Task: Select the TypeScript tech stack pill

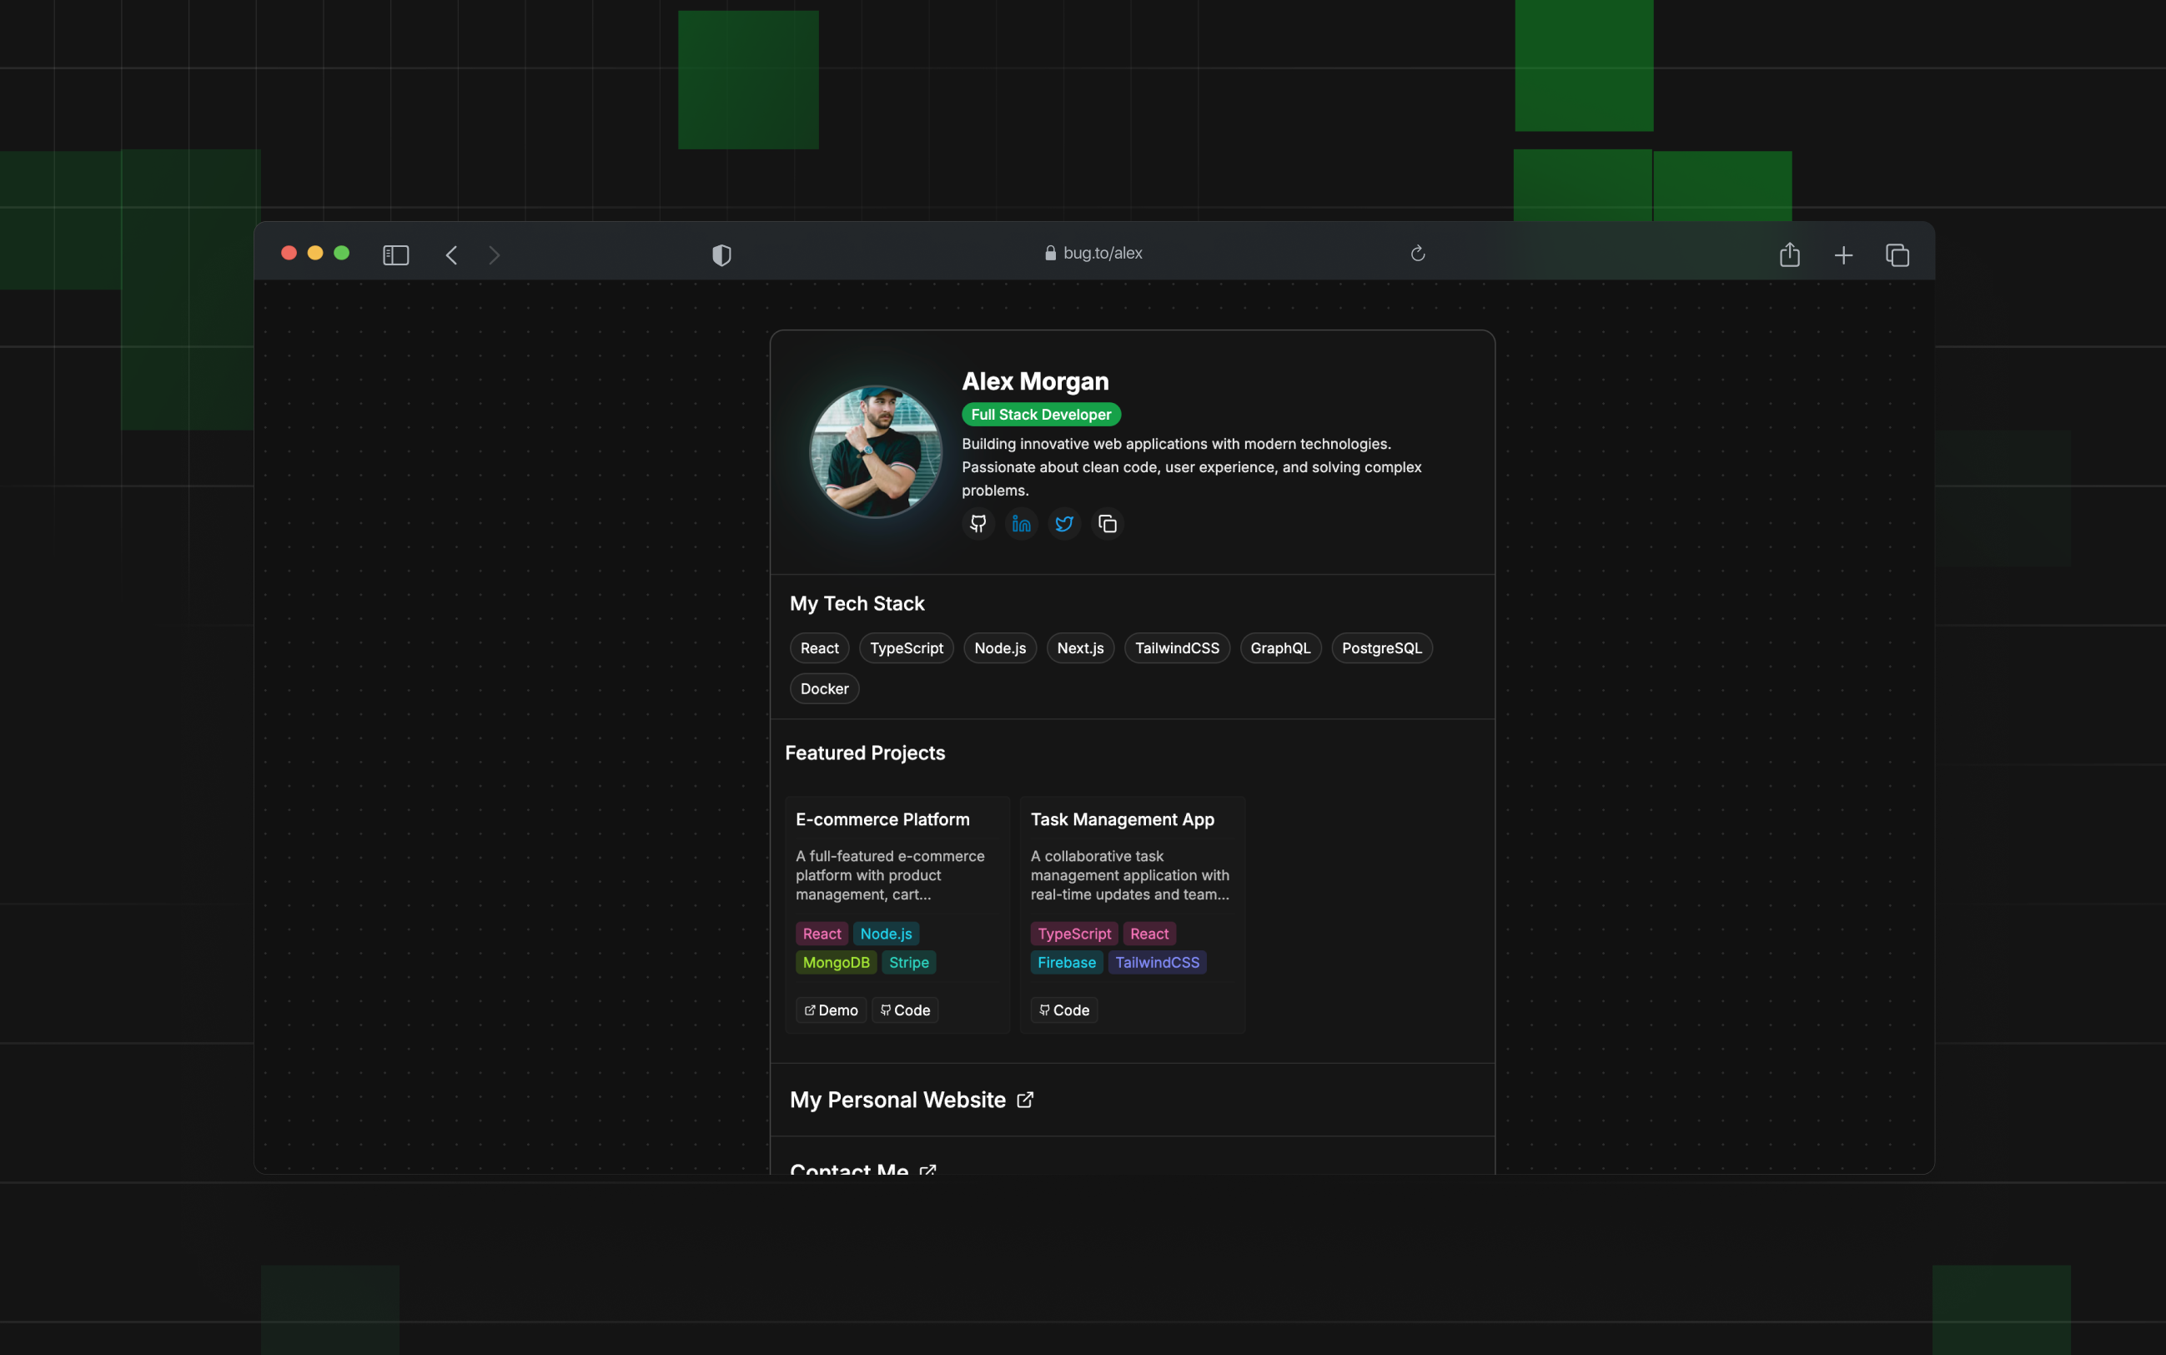Action: coord(906,648)
